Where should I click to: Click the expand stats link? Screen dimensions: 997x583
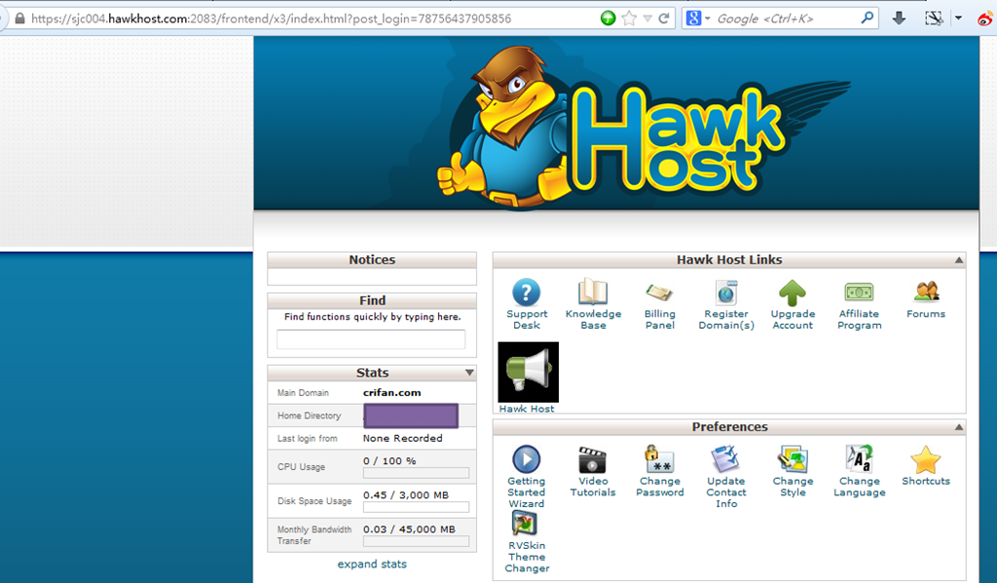click(372, 564)
